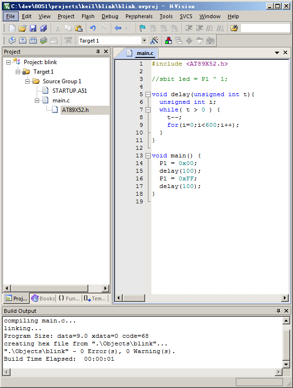Open the SVCS menu
Image resolution: width=293 pixels, height=388 pixels.
(x=186, y=16)
